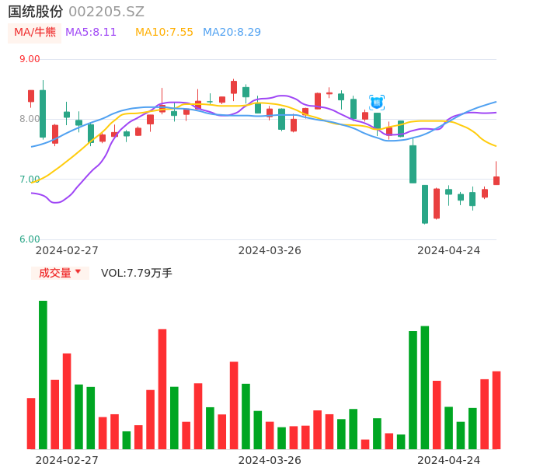This screenshot has width=533, height=471.
Task: Click the 国统股份 stock name title
Action: click(x=36, y=12)
